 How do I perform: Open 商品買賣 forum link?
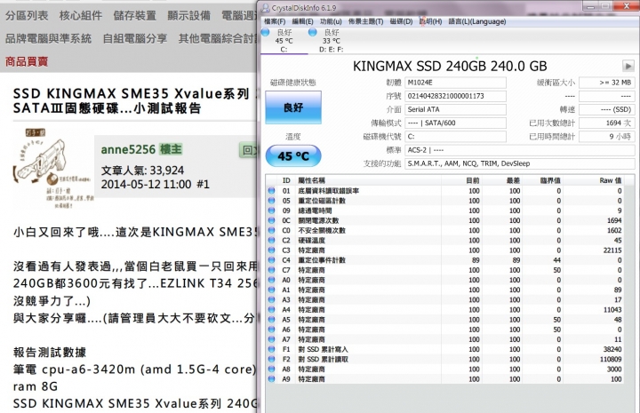pos(27,61)
